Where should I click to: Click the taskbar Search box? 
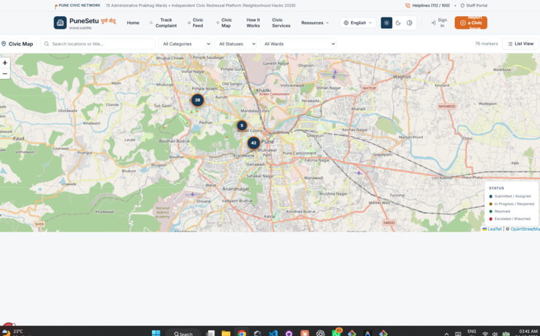point(183,333)
